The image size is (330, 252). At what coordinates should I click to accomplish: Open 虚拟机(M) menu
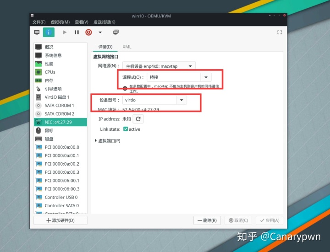60,22
